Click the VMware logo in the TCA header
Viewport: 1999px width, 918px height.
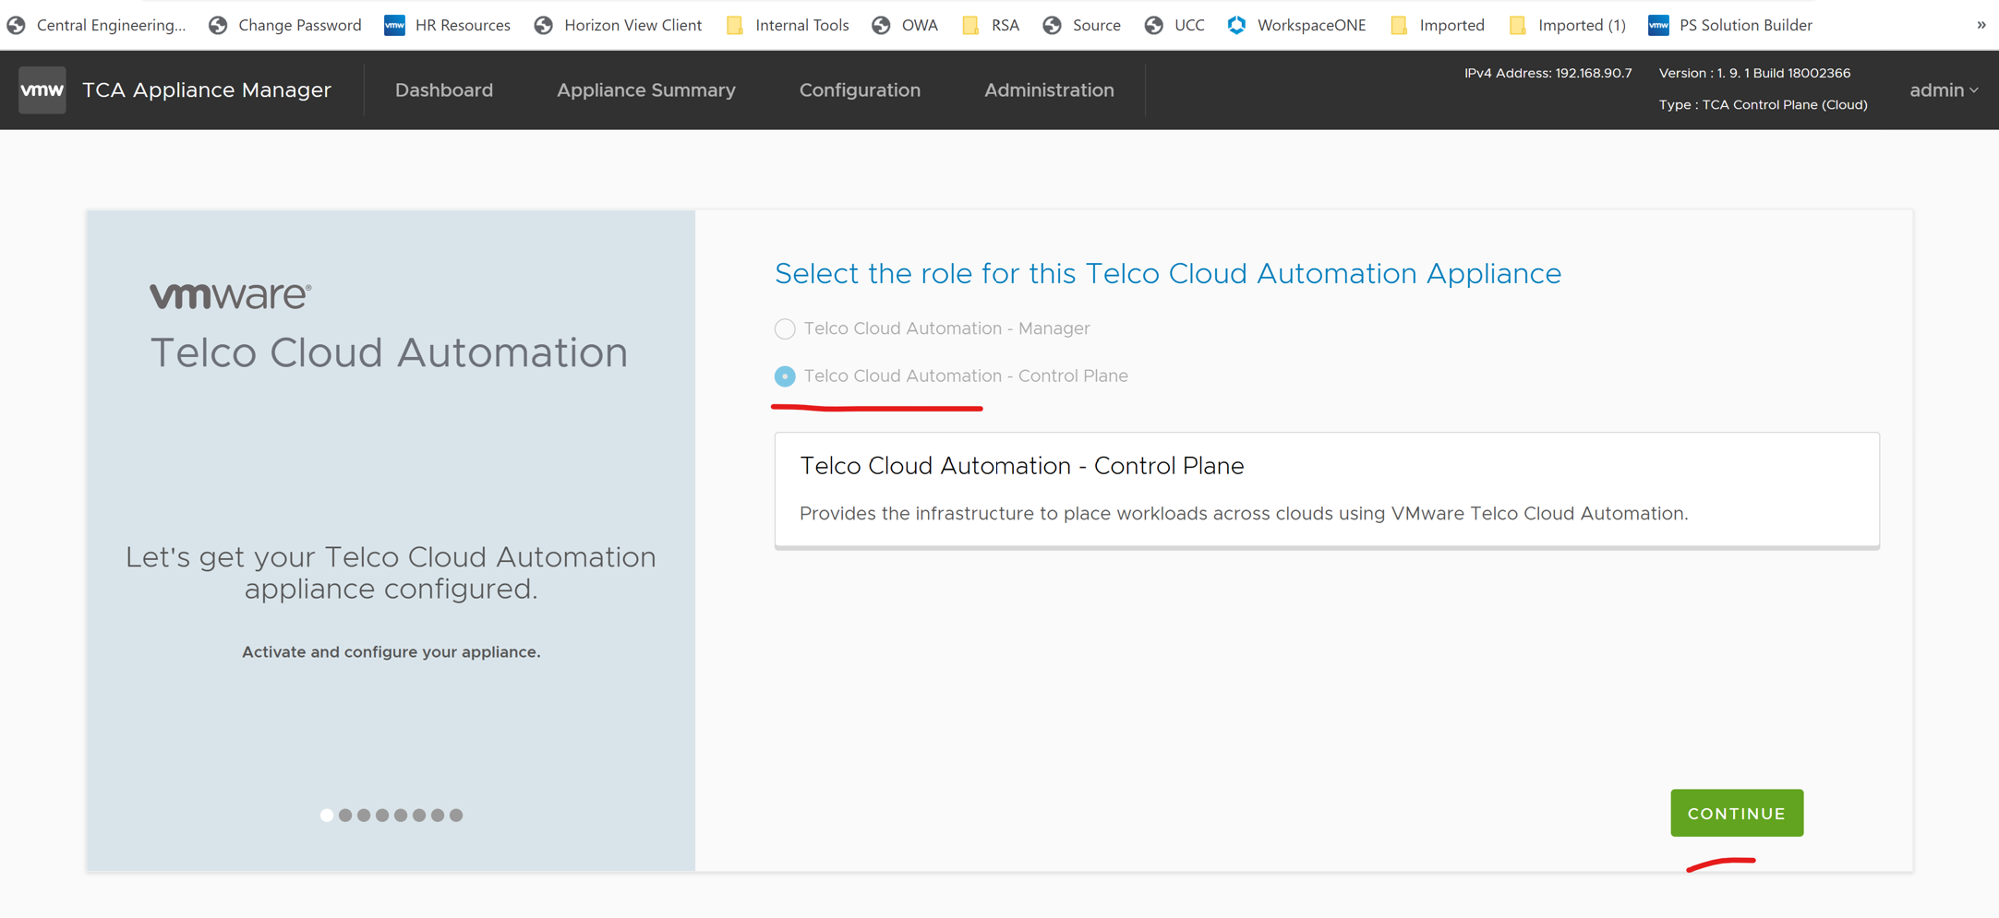(42, 89)
